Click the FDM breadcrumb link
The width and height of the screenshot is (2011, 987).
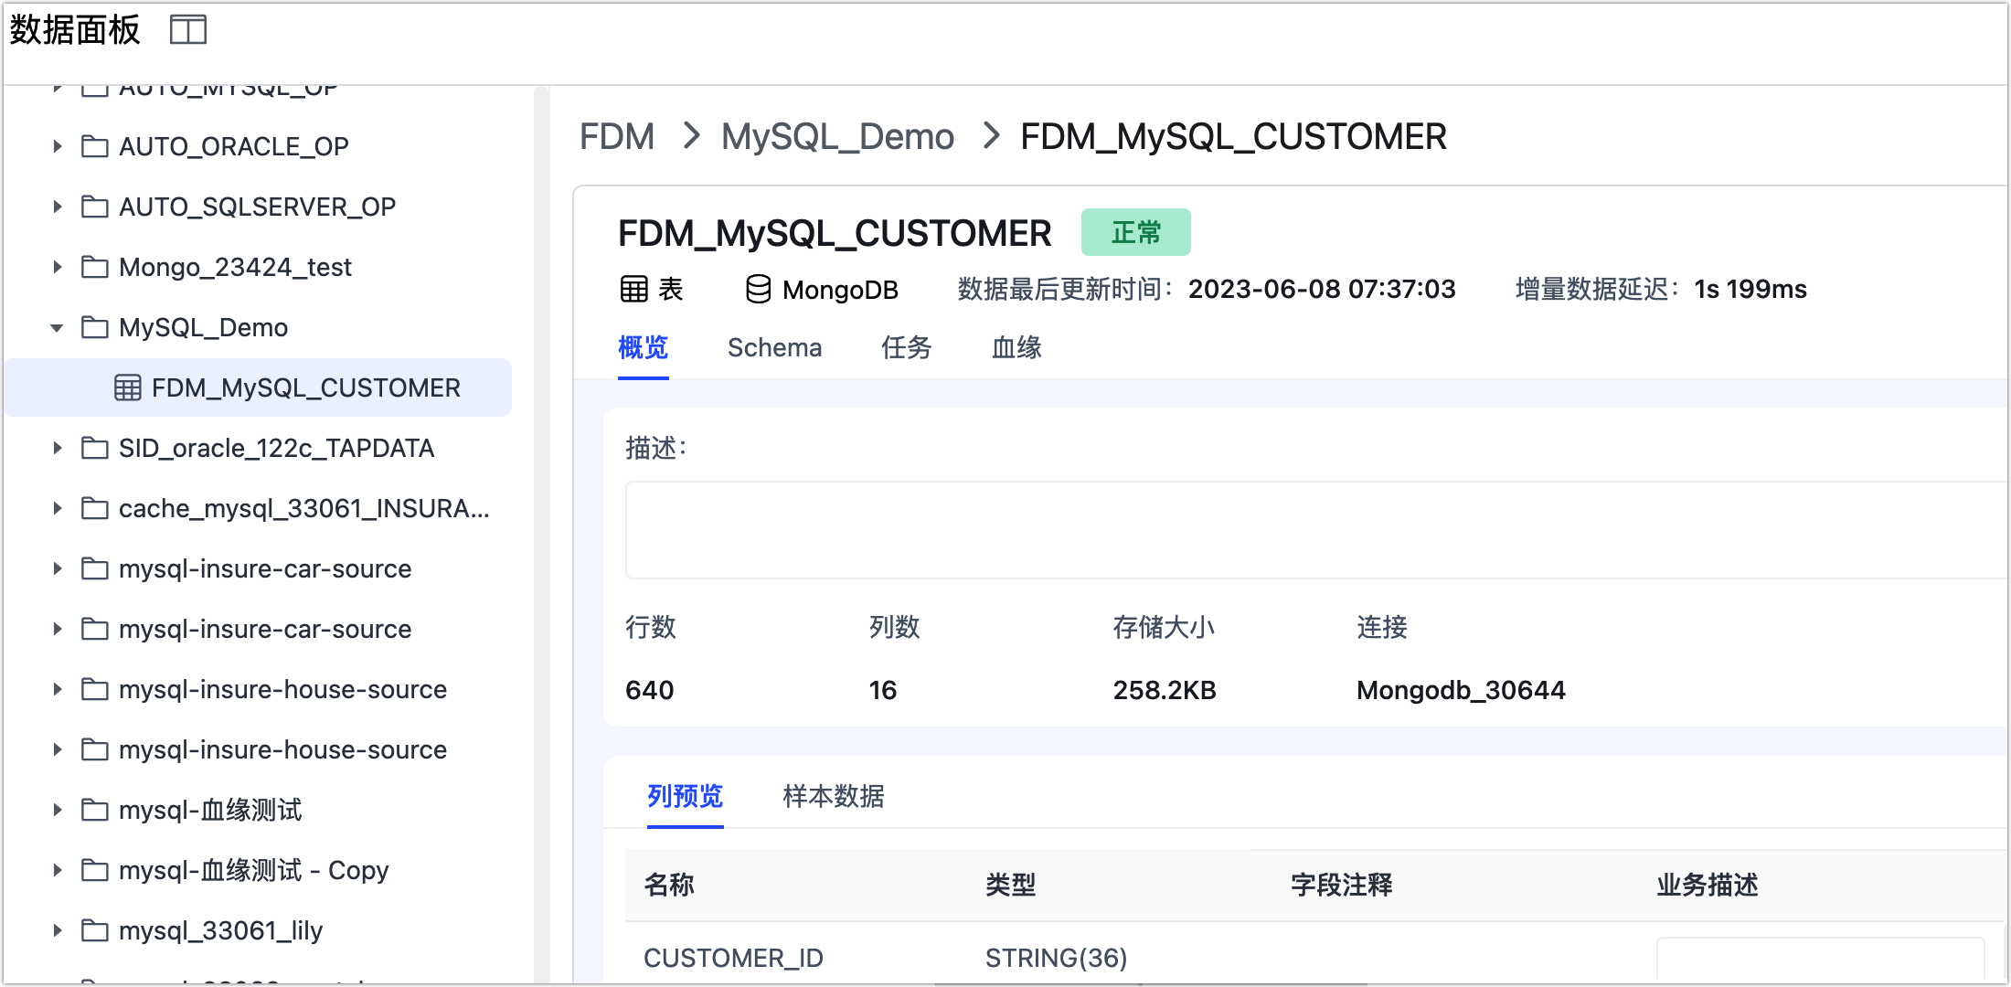[617, 135]
